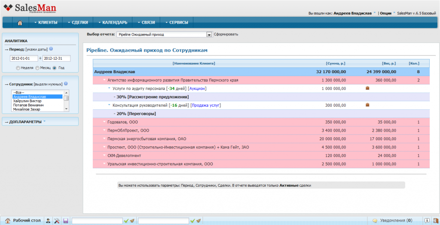Open the tools wrench-and-hammer icon
440x225 pixels.
tap(57, 221)
